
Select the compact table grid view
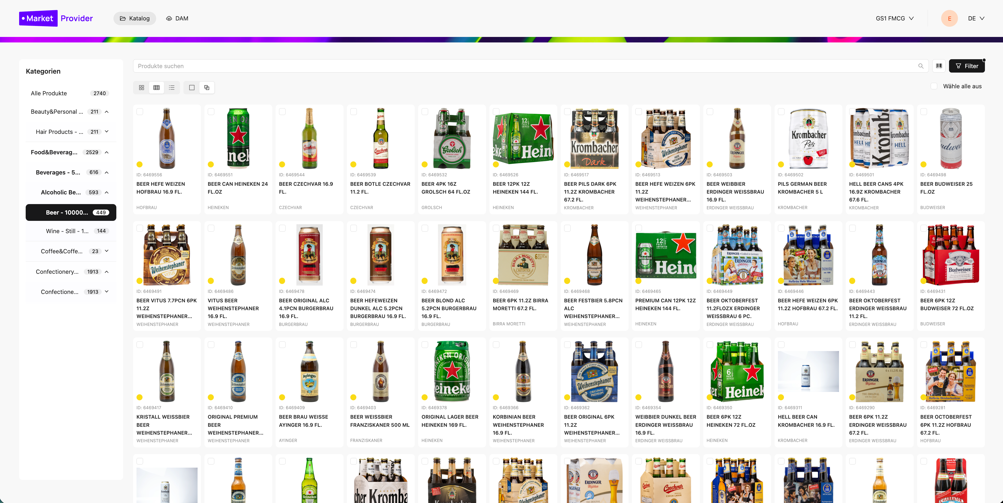tap(156, 88)
